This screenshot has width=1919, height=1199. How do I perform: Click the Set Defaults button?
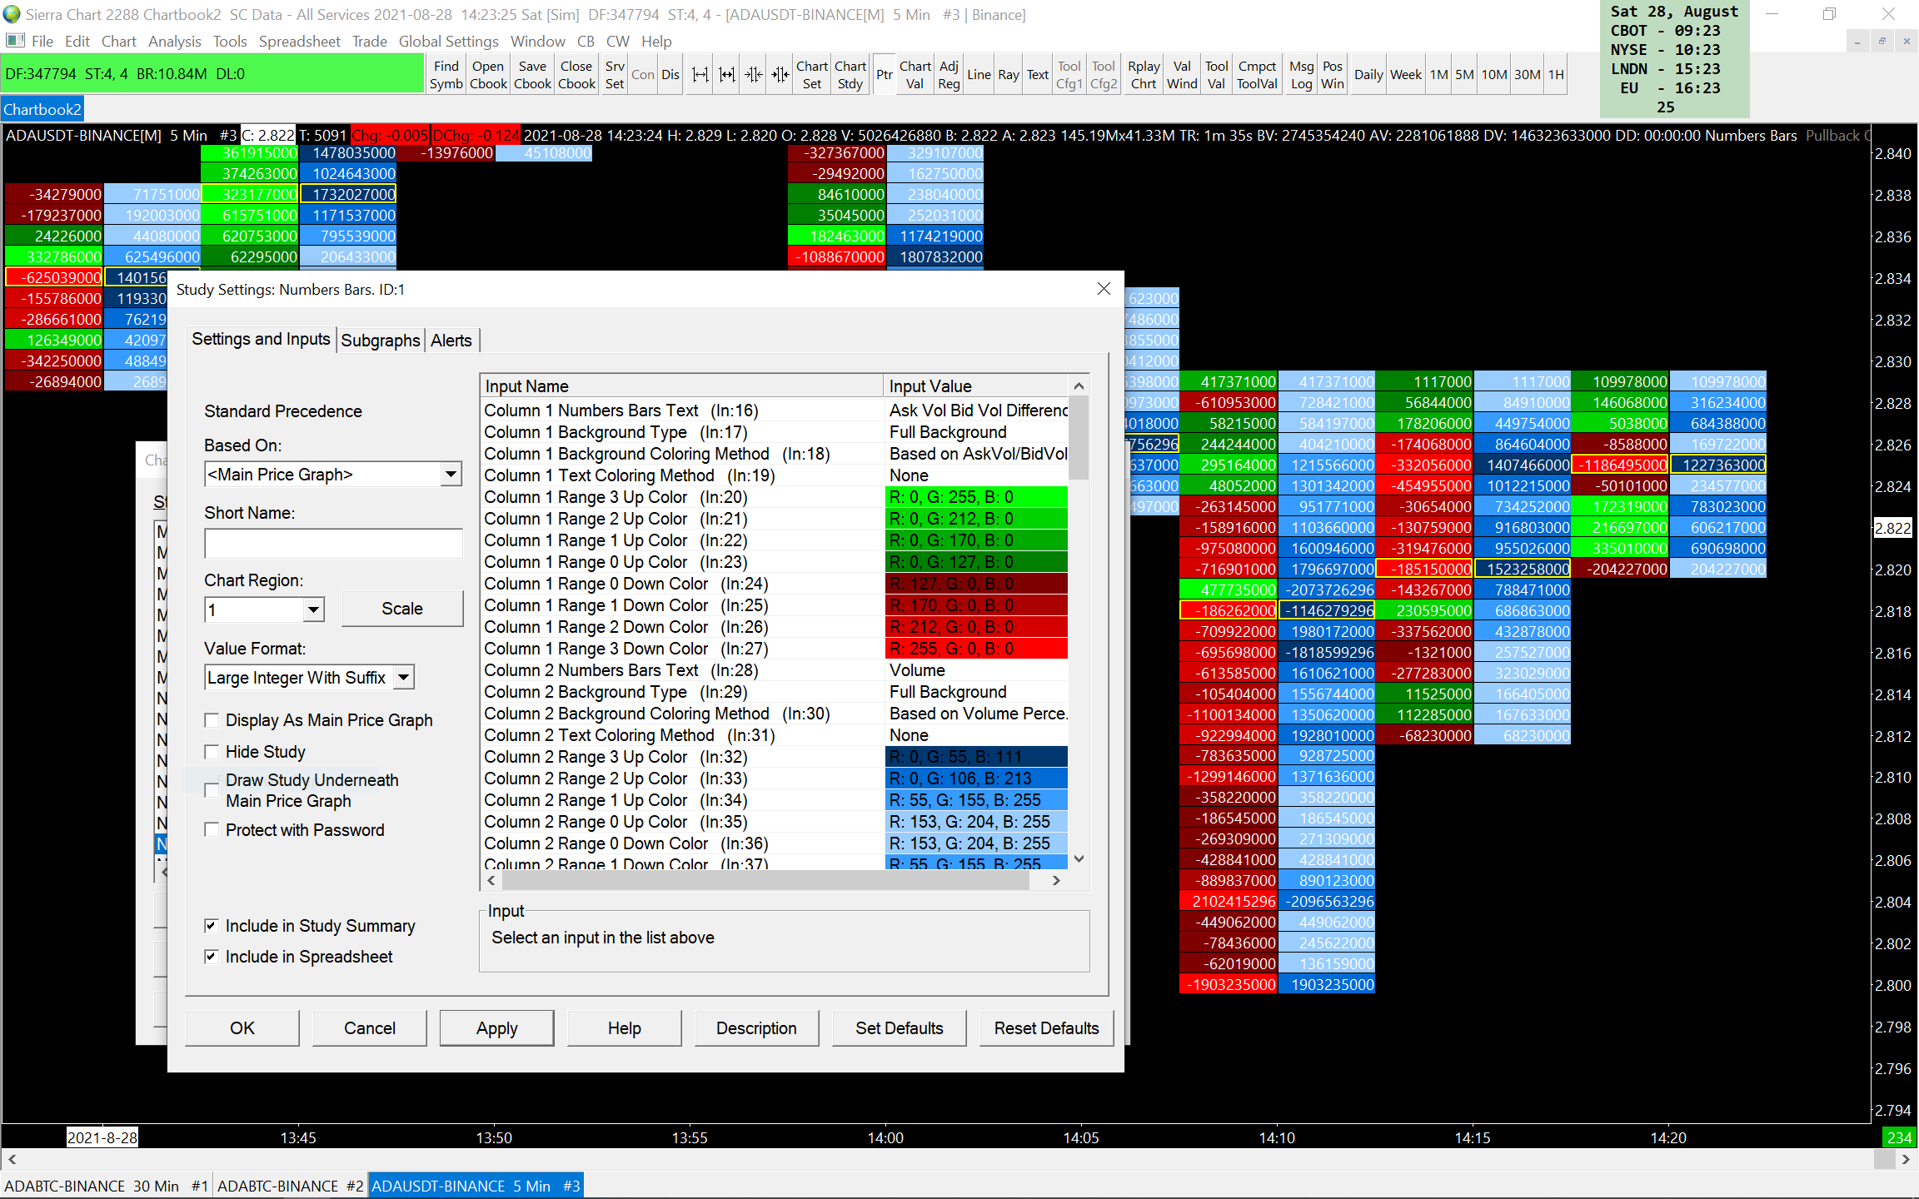coord(899,1028)
